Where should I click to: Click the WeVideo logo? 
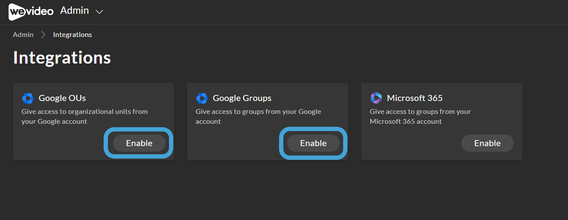point(31,12)
